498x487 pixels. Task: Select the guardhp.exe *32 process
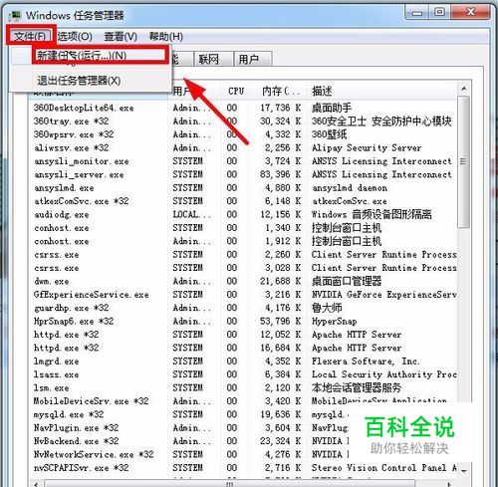tap(71, 308)
